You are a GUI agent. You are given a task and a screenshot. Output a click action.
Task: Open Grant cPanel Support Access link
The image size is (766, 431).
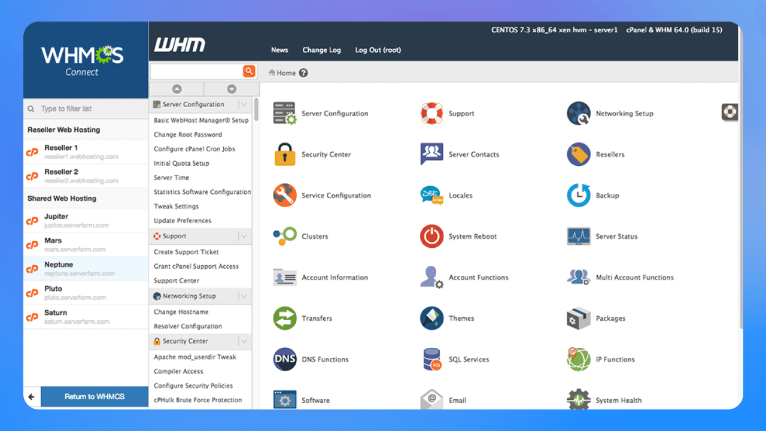coord(196,266)
